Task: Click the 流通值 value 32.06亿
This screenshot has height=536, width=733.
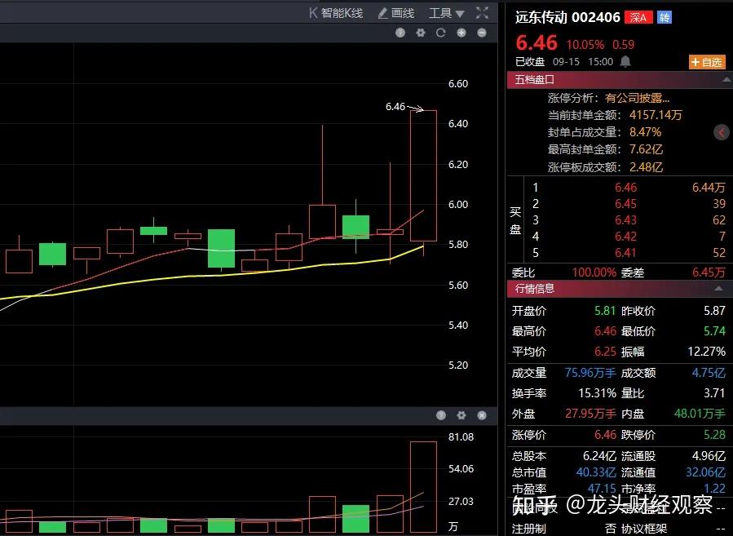Action: coord(706,472)
